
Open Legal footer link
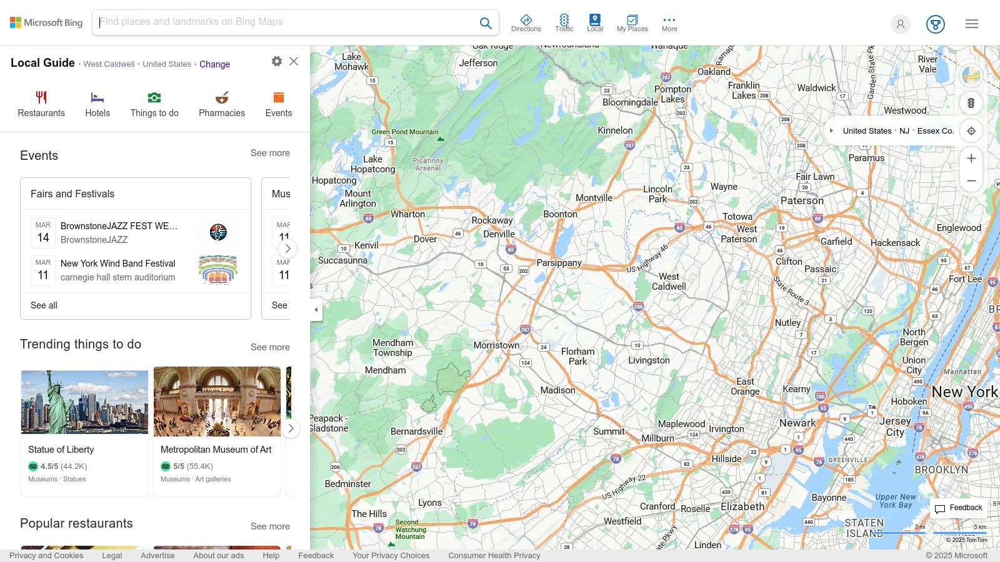pyautogui.click(x=112, y=556)
